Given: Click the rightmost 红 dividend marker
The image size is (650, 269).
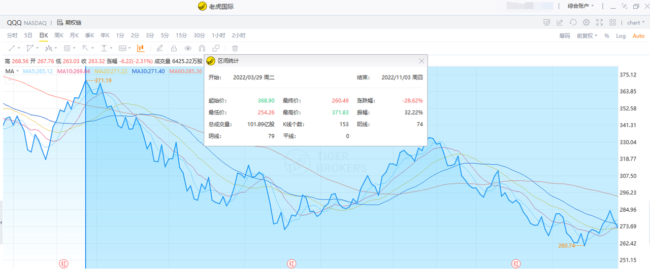Looking at the screenshot, I should pyautogui.click(x=516, y=263).
